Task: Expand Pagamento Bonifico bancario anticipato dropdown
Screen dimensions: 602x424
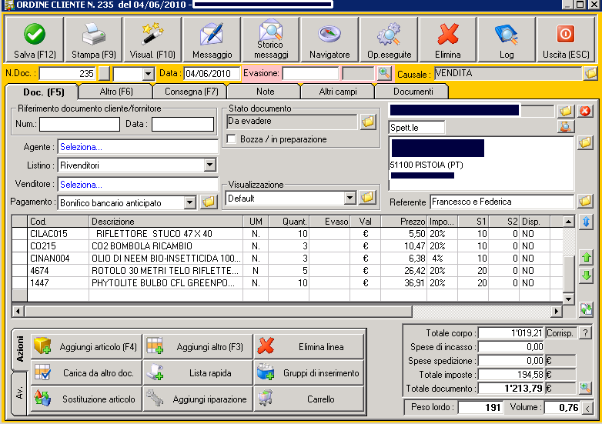Action: click(189, 202)
